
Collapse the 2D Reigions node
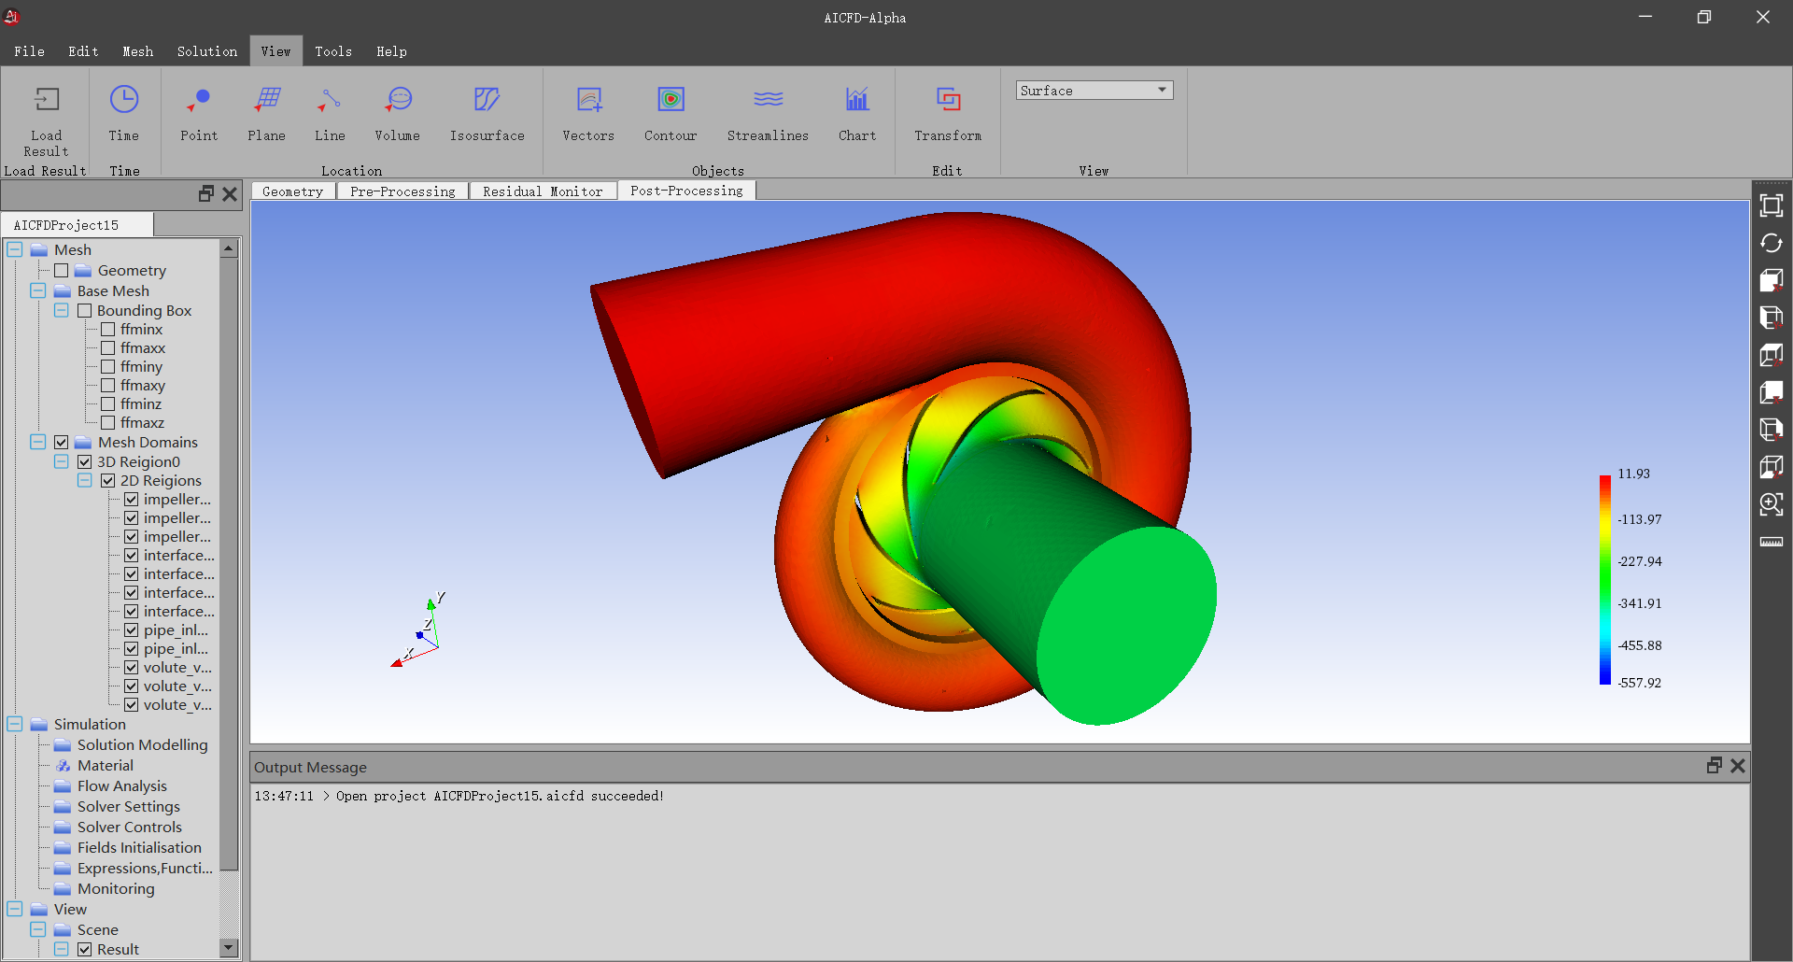click(x=85, y=480)
